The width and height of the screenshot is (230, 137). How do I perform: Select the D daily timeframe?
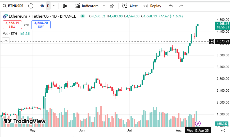pyautogui.click(x=48, y=6)
